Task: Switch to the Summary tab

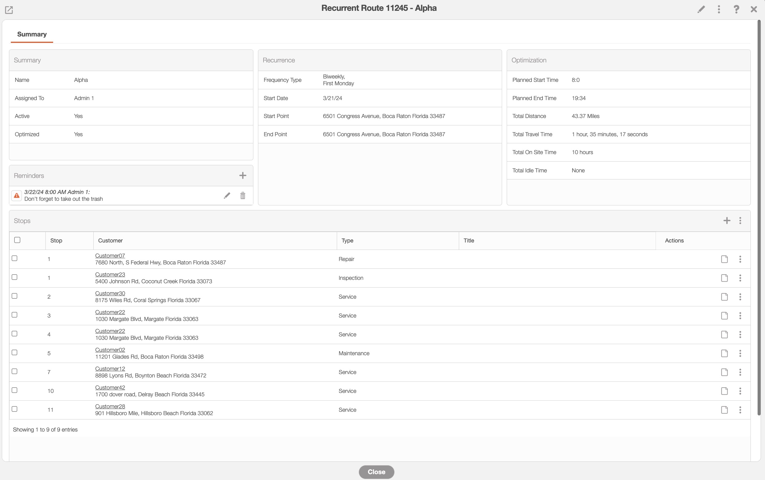Action: click(32, 34)
